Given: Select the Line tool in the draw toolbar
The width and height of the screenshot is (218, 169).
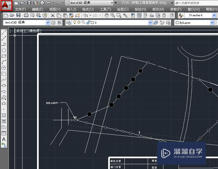Looking at the screenshot, I should 4,32.
